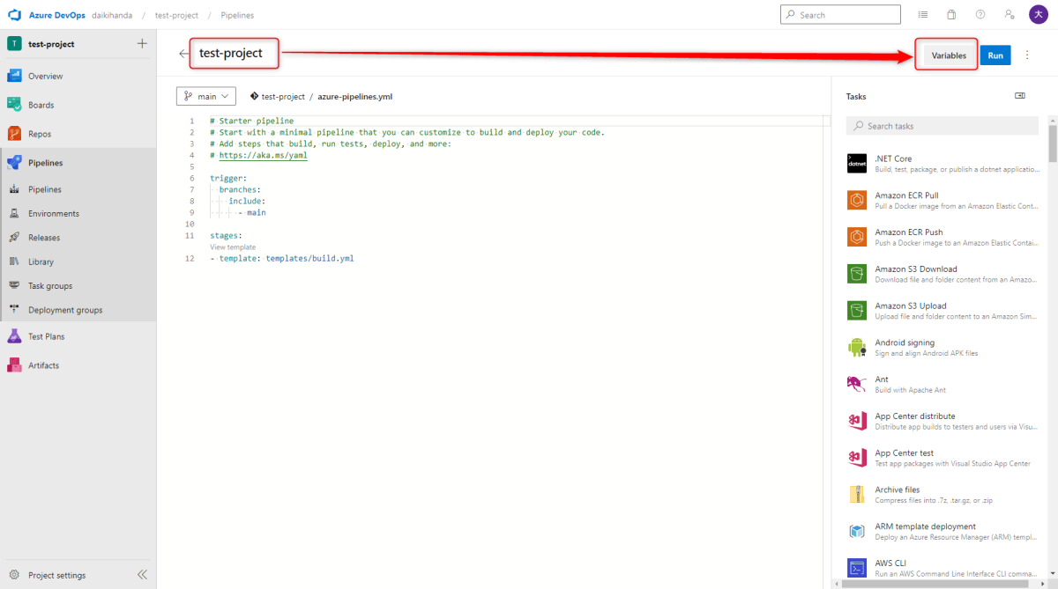Open the main branch dropdown
The width and height of the screenshot is (1058, 589).
(206, 96)
